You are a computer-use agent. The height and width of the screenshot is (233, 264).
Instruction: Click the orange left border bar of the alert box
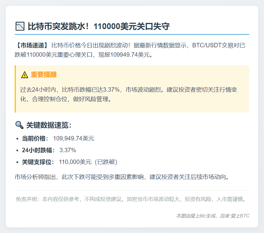[x=15, y=90]
